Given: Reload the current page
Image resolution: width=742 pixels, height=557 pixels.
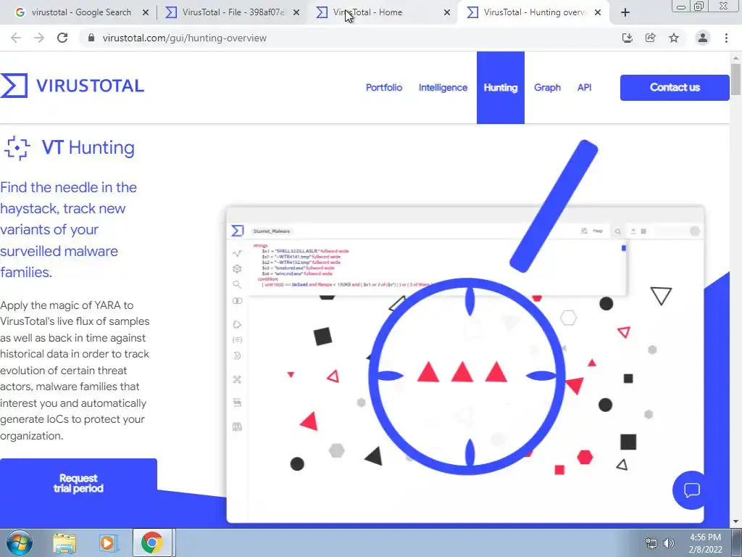Looking at the screenshot, I should 62,38.
